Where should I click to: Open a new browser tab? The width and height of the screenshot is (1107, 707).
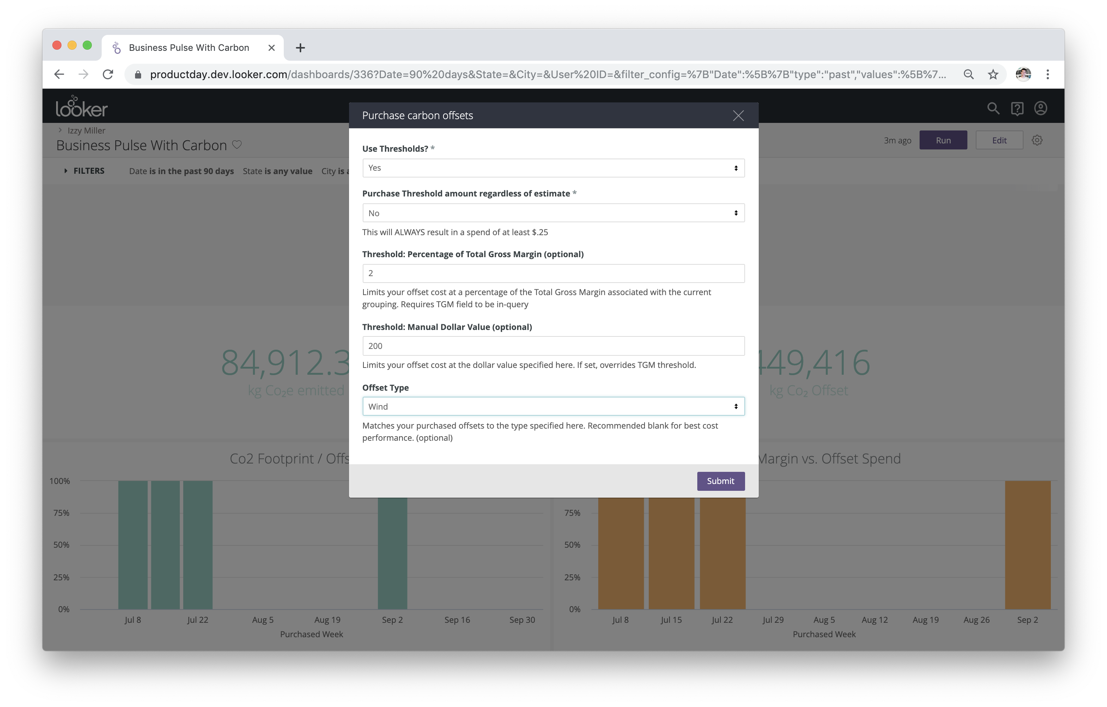(300, 48)
